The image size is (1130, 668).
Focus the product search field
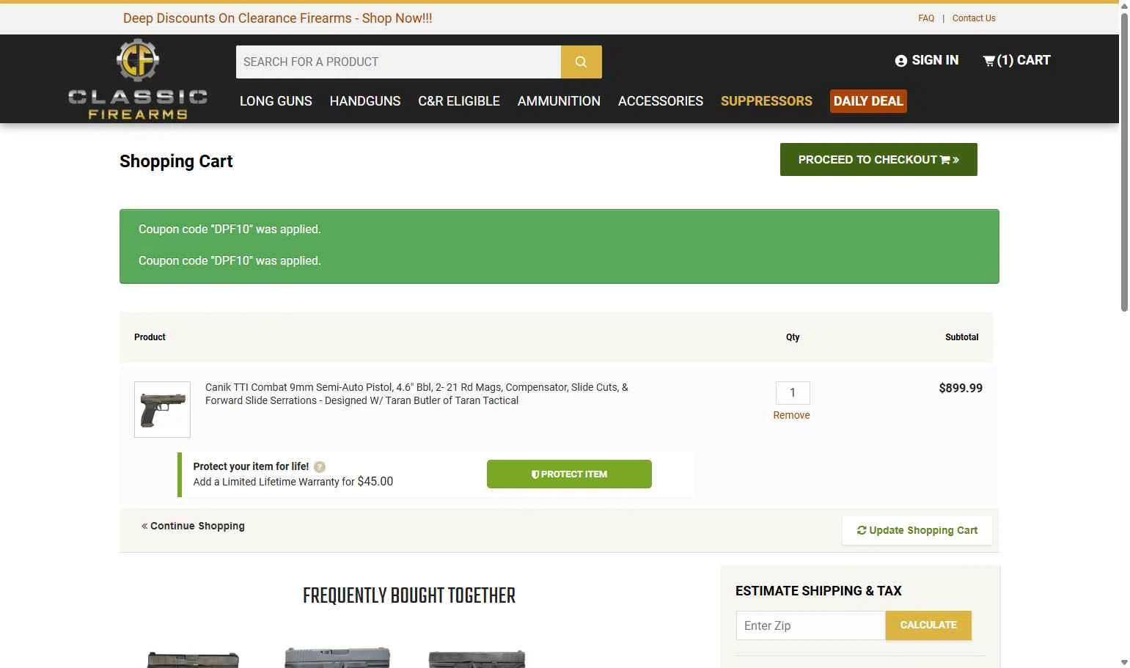pos(398,62)
